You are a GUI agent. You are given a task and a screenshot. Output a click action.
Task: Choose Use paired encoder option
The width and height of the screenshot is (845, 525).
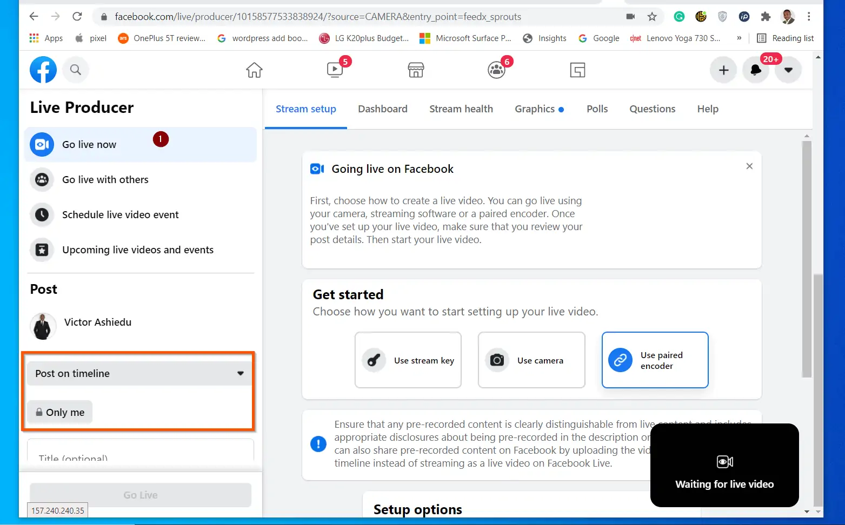(x=655, y=360)
